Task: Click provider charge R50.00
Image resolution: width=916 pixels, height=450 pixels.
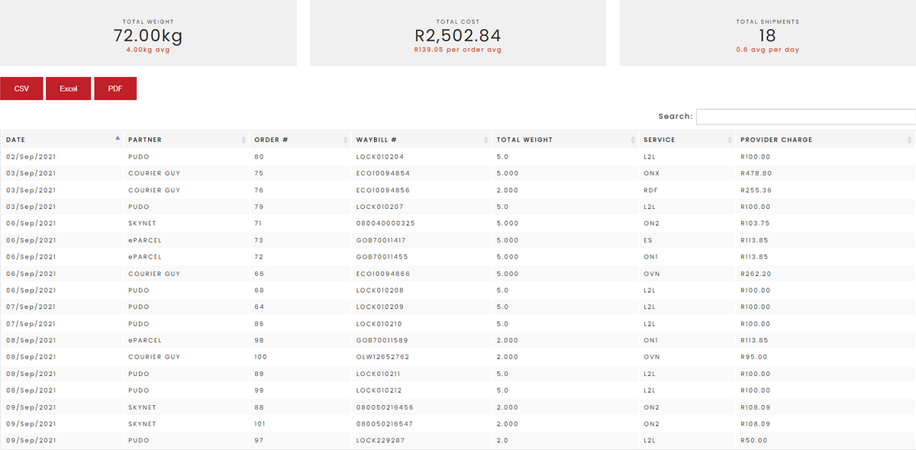Action: tap(754, 441)
